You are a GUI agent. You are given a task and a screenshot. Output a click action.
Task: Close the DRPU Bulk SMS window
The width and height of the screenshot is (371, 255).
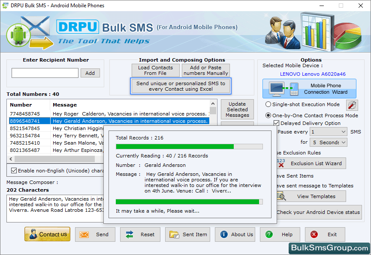coord(361,6)
